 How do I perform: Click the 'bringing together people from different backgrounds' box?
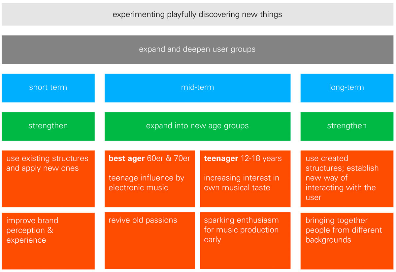(x=346, y=241)
